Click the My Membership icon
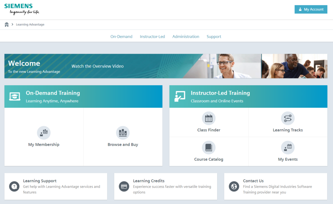Image resolution: width=333 pixels, height=204 pixels. (x=44, y=133)
